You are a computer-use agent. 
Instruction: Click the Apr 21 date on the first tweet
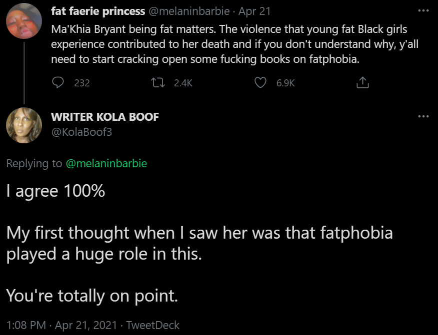(x=254, y=11)
